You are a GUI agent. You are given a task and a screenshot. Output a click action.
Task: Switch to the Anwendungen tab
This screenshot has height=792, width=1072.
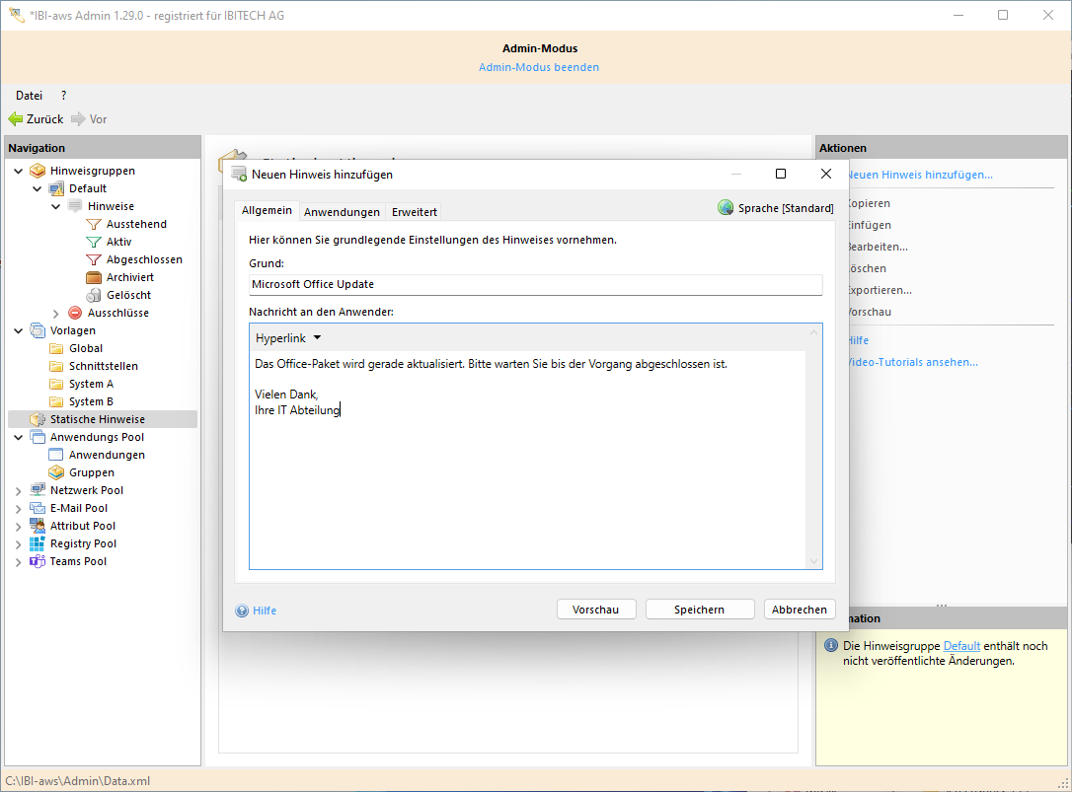pos(342,212)
